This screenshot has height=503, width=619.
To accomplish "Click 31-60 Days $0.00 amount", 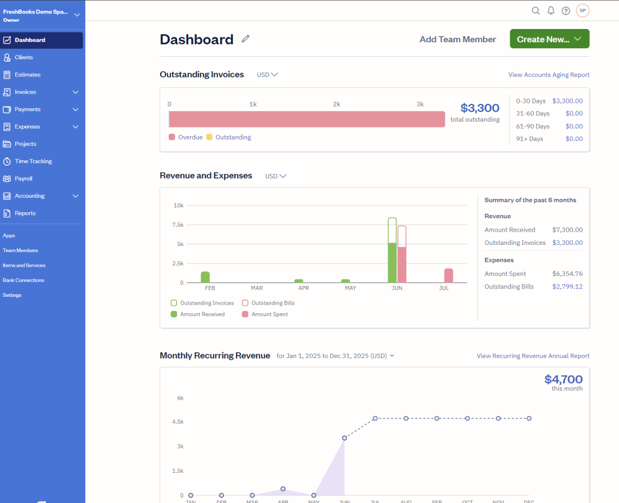I will 574,113.
